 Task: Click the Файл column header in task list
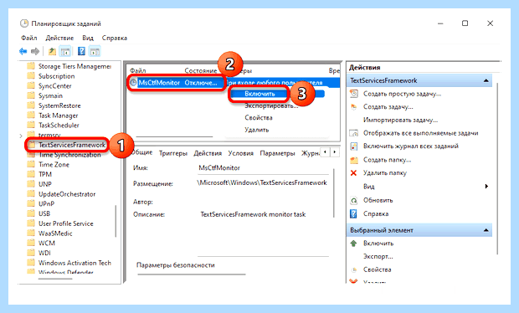point(137,71)
